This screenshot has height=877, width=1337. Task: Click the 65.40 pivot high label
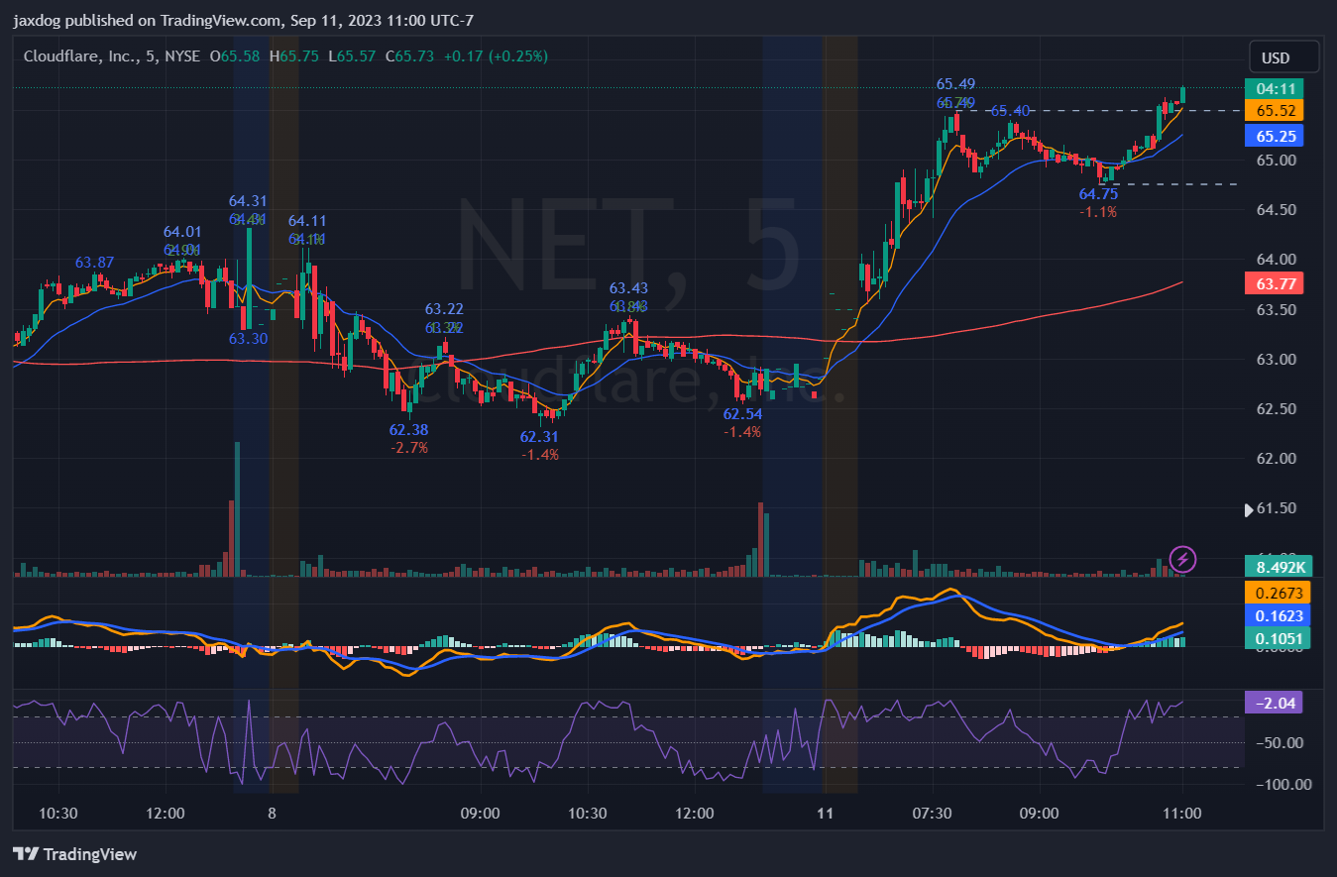point(1010,111)
